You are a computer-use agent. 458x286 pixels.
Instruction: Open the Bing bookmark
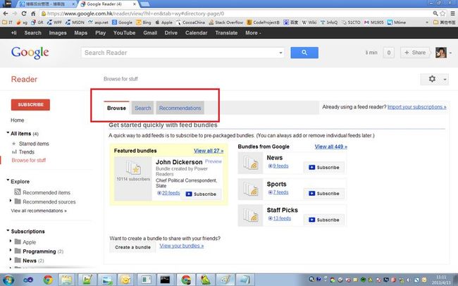[144, 23]
